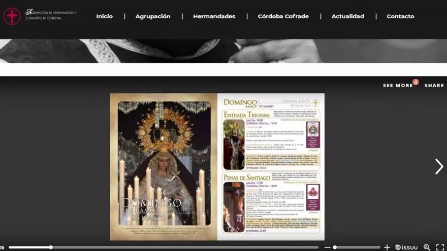Screen dimensions: 447x251
Task: Enter fullscreen mode in the viewer
Action: tap(440, 247)
